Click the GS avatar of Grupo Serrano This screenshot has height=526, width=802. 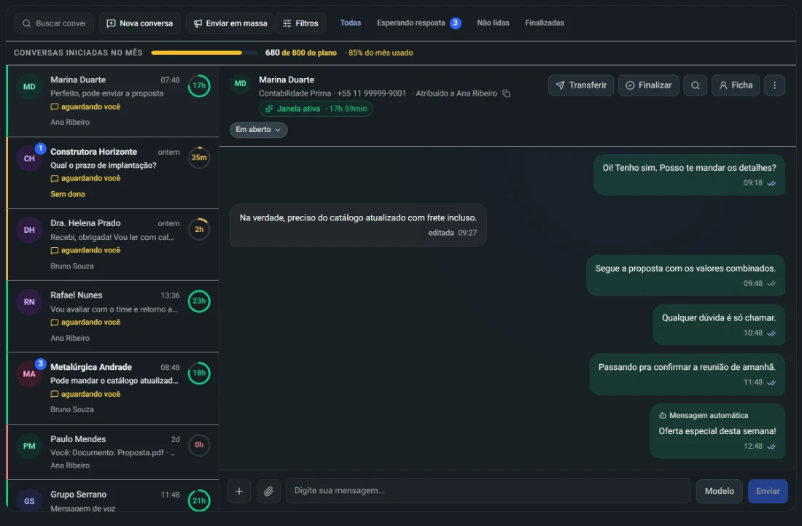click(x=29, y=501)
